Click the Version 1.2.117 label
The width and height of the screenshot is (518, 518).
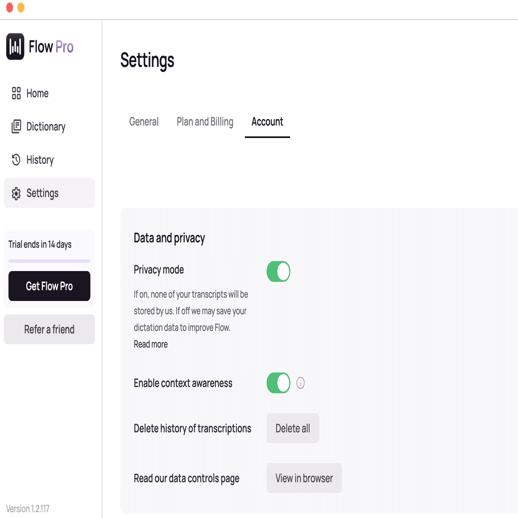(28, 508)
